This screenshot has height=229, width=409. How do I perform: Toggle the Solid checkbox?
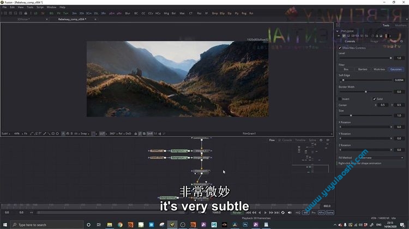pos(374,99)
